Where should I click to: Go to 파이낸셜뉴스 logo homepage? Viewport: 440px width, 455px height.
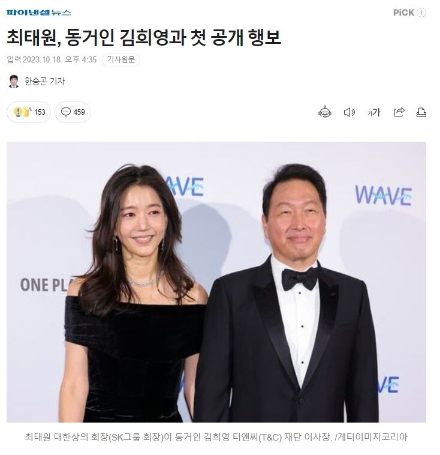tap(38, 13)
